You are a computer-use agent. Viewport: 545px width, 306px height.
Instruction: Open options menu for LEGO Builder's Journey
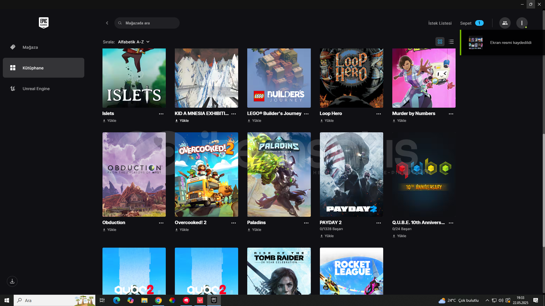click(x=306, y=114)
